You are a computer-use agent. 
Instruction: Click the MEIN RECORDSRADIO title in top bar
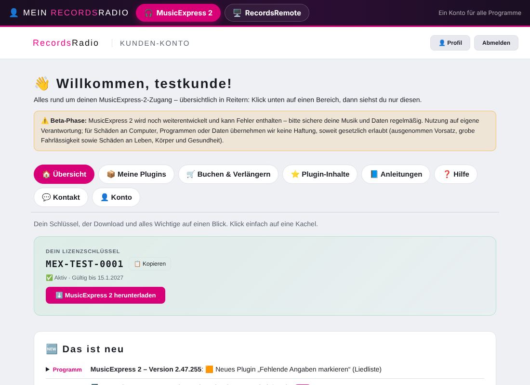[x=76, y=13]
